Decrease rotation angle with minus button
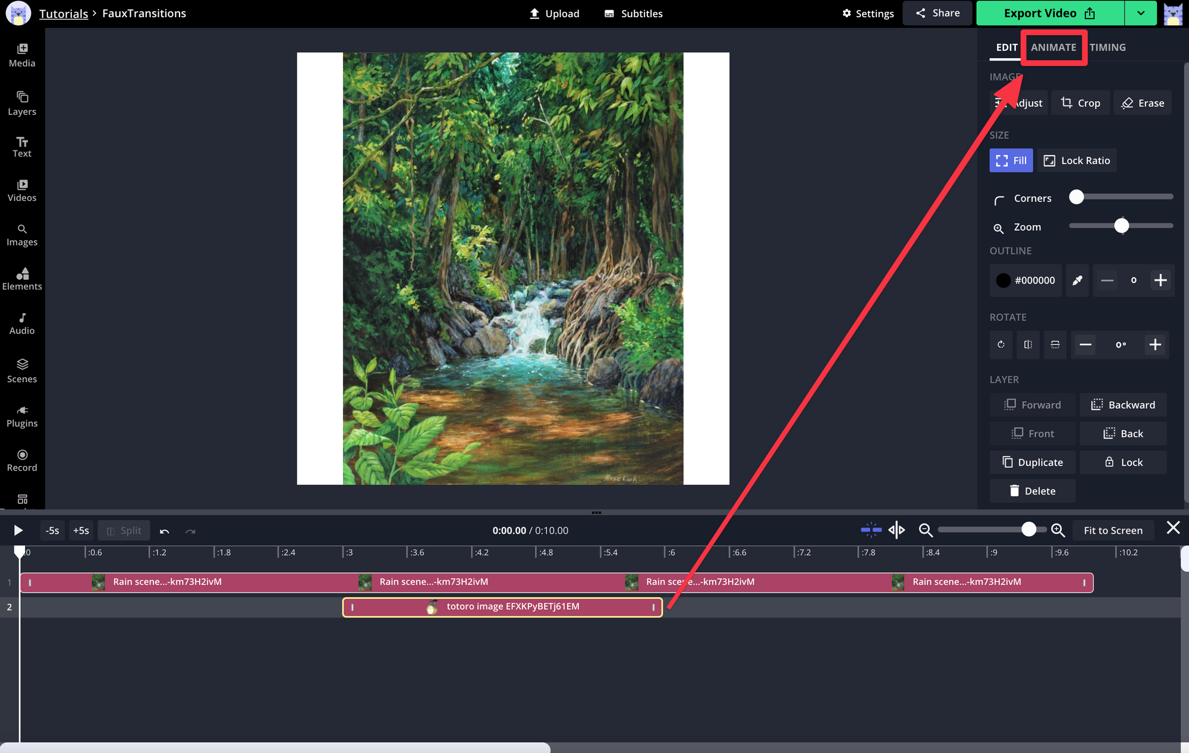The height and width of the screenshot is (753, 1189). click(x=1086, y=345)
